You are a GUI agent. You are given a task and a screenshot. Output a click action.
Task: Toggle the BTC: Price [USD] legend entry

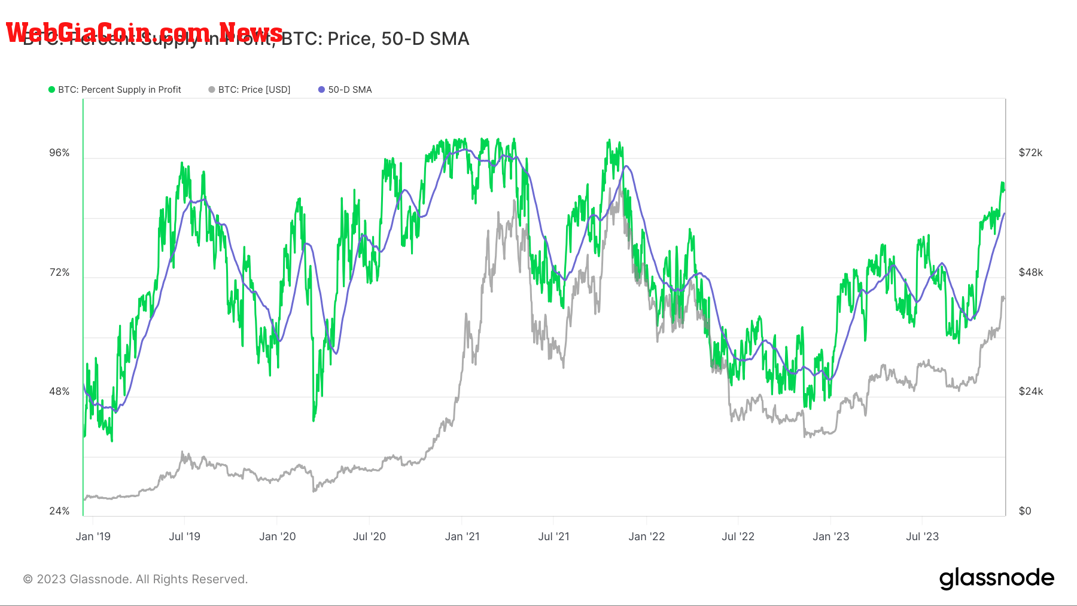click(250, 90)
